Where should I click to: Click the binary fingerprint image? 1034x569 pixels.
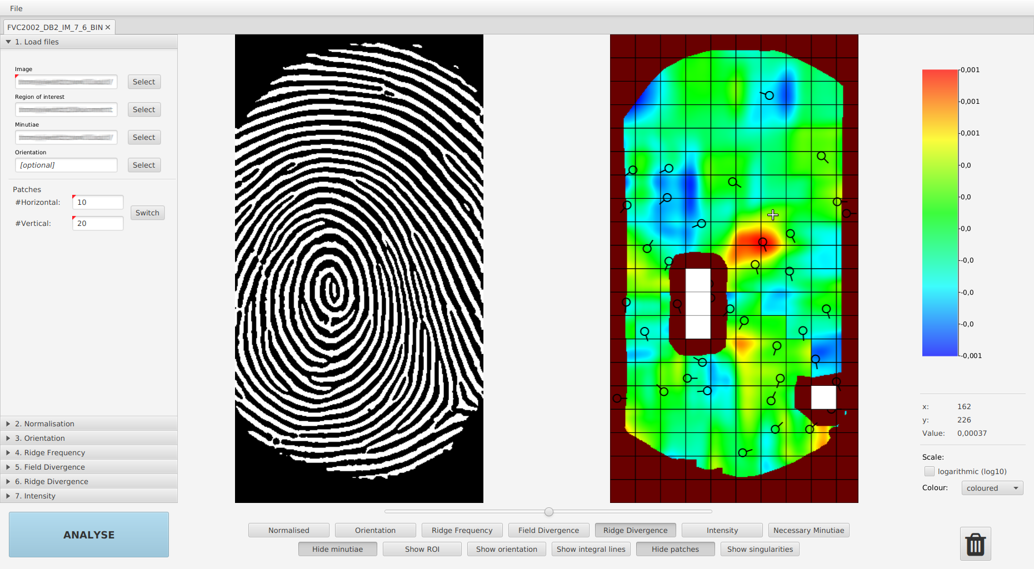[359, 269]
